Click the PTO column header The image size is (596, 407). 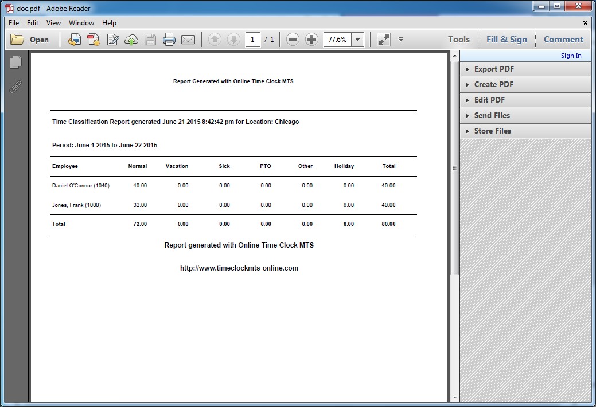pos(266,166)
